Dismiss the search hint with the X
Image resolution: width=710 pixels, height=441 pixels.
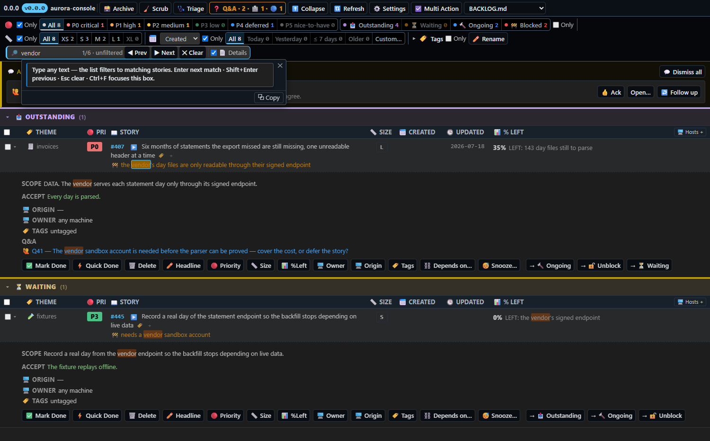pos(280,66)
